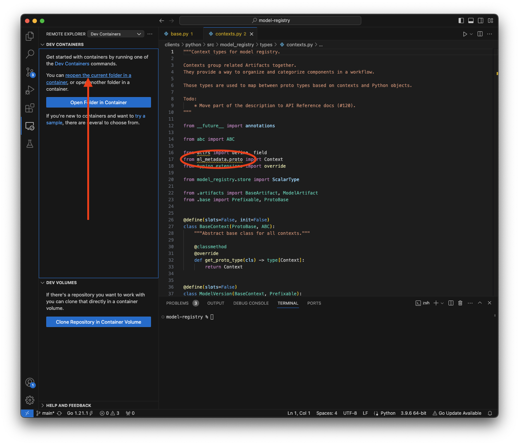Click the Manage gear icon
Viewport: 519px width, 445px height.
30,400
